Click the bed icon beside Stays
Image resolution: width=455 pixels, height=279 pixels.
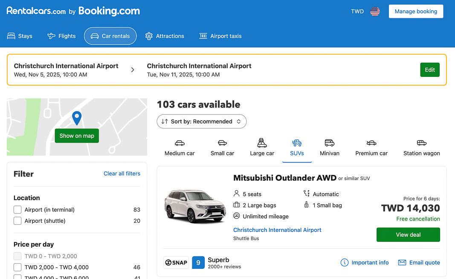click(x=11, y=36)
